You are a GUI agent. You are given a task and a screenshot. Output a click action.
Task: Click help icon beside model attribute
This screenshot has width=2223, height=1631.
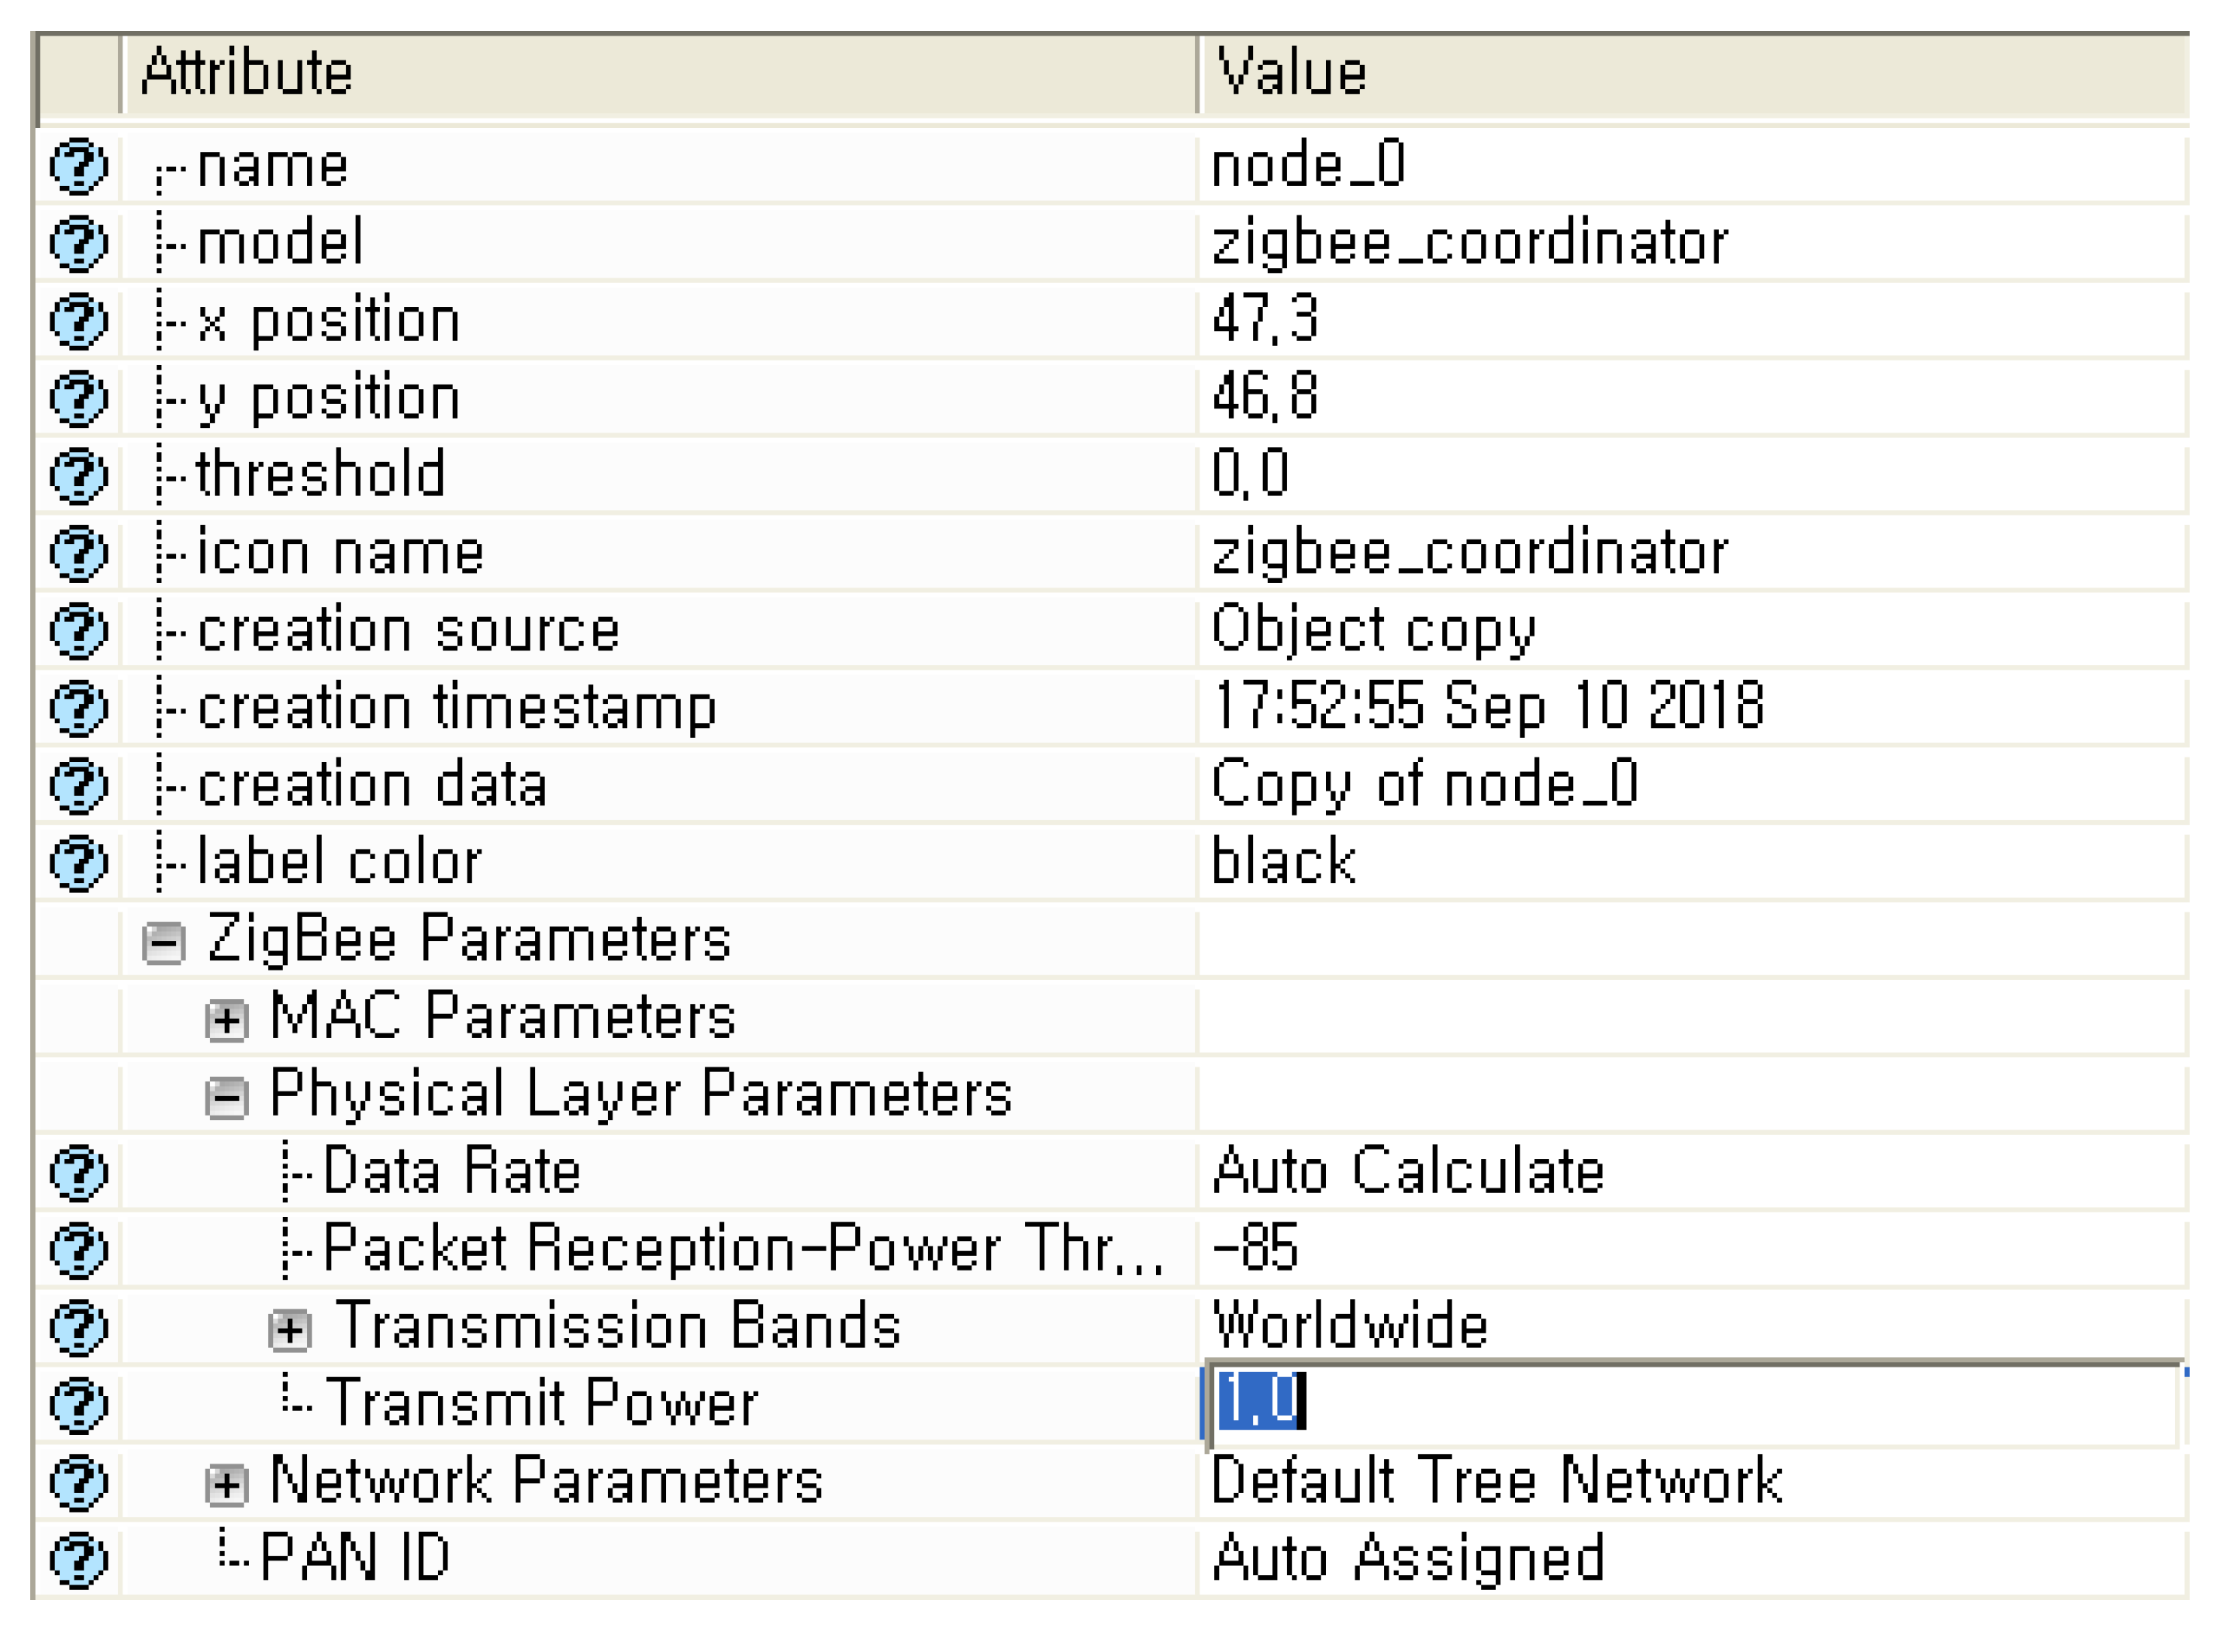click(78, 243)
